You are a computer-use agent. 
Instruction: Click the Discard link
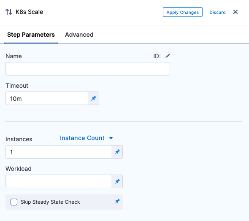pos(217,12)
